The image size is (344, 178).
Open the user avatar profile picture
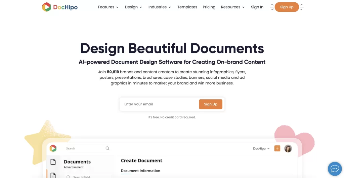point(288,148)
